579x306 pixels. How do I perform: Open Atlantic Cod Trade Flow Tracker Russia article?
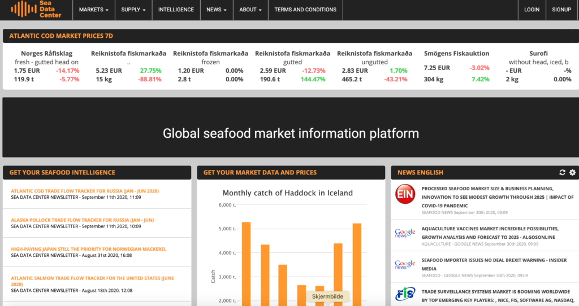85,191
